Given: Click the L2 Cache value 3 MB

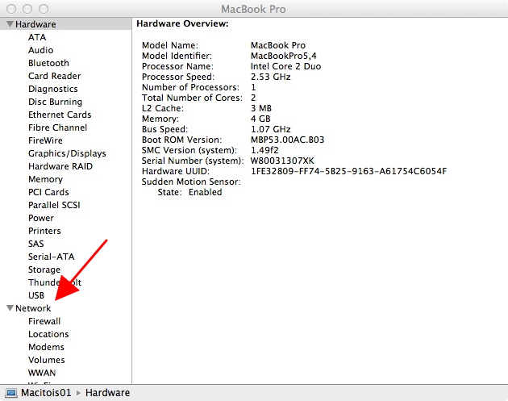Looking at the screenshot, I should coord(261,108).
